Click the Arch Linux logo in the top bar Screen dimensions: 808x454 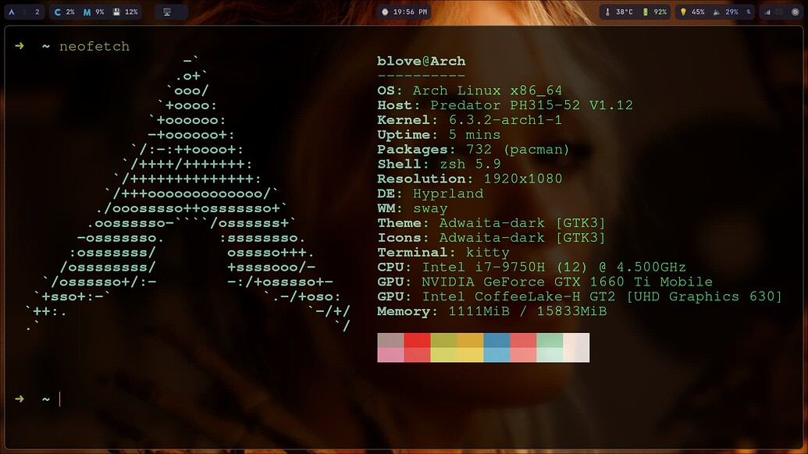click(x=11, y=12)
